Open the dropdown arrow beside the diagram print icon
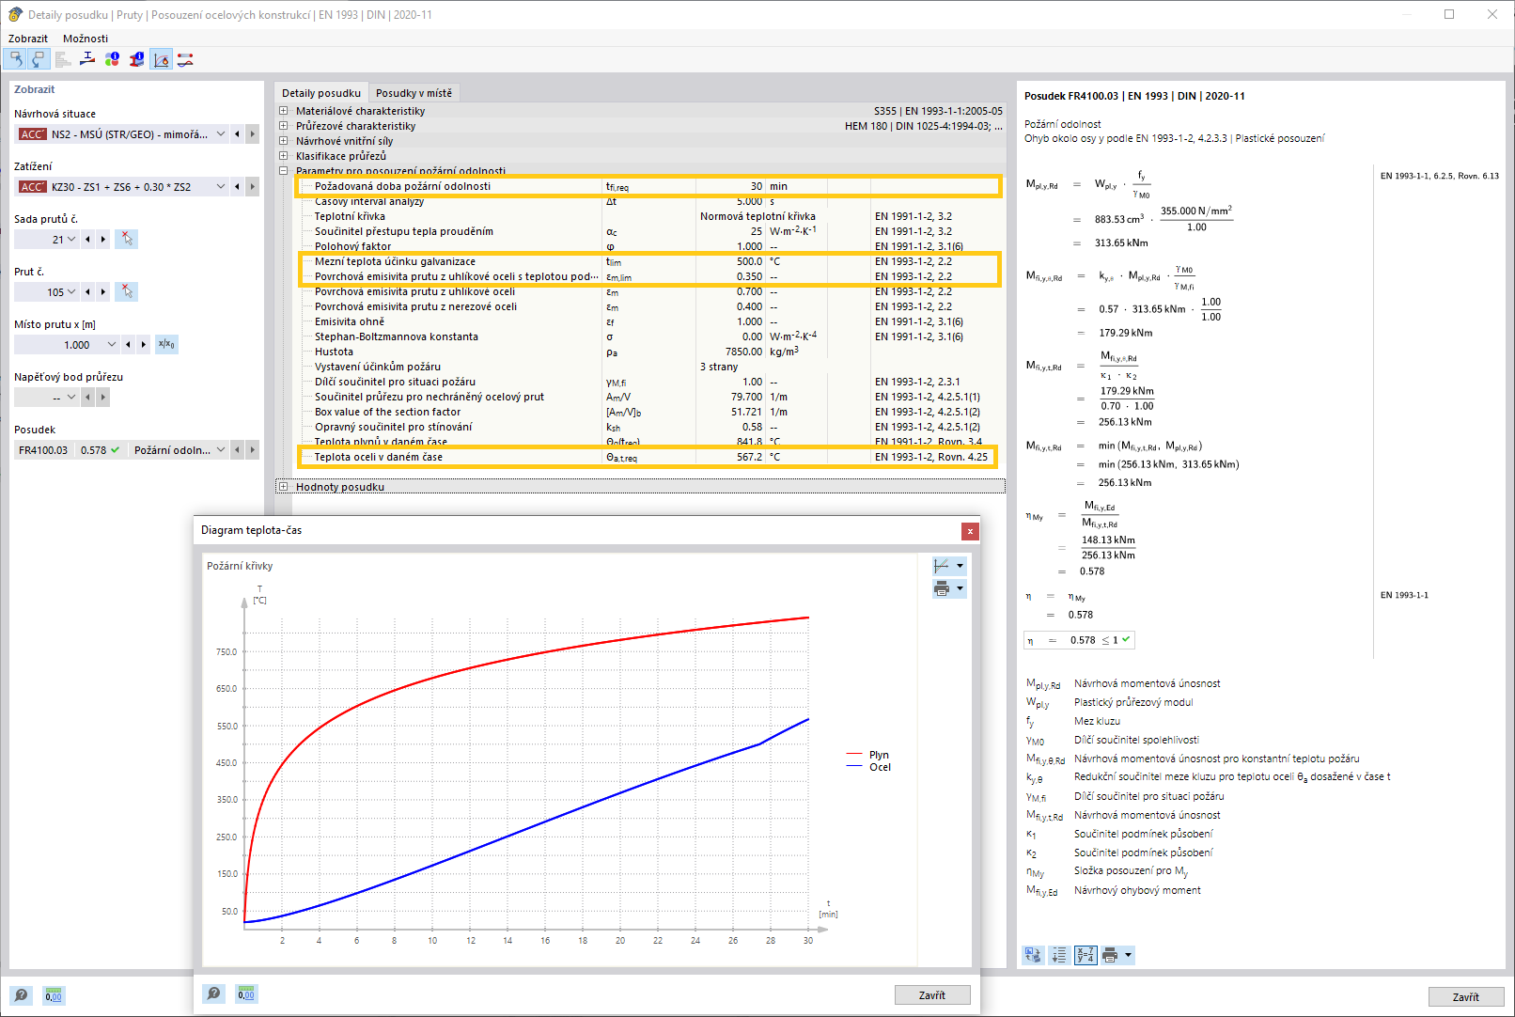This screenshot has width=1515, height=1017. point(960,588)
